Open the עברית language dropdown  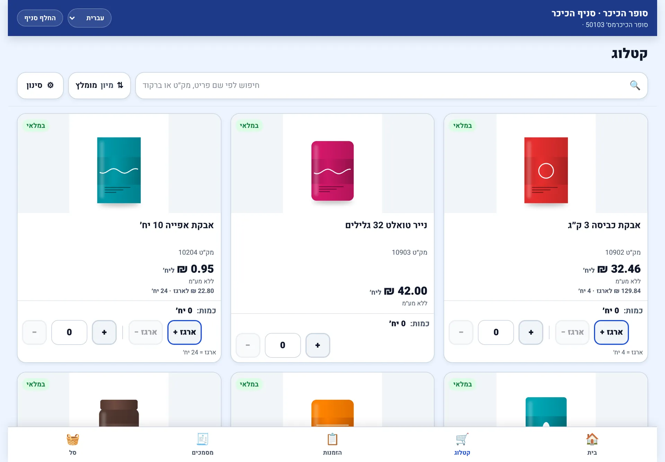pos(89,18)
